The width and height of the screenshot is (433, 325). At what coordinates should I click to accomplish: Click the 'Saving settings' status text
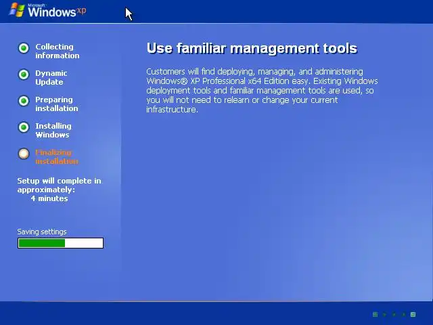click(42, 232)
